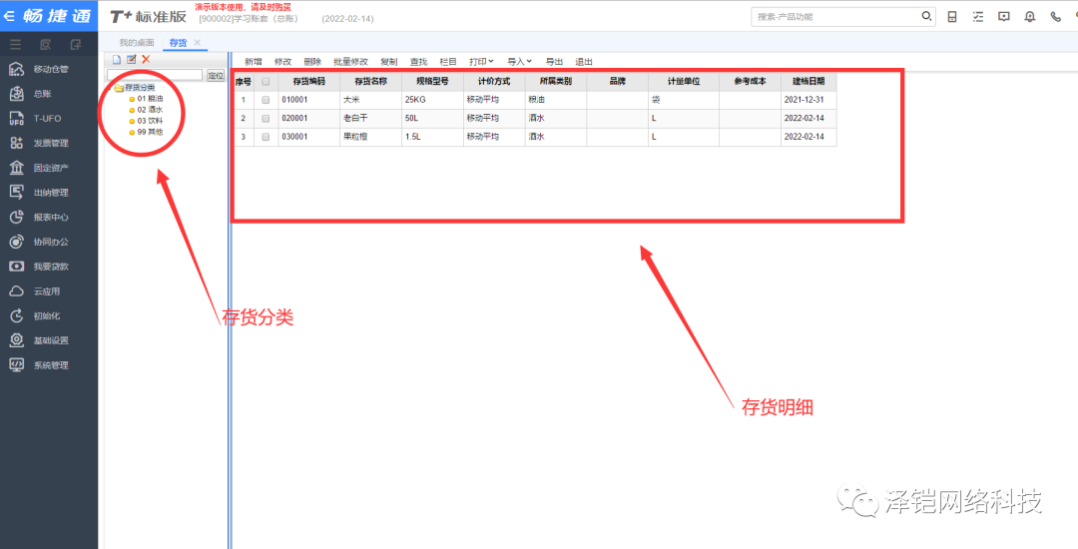
Task: Click the phone support icon
Action: pyautogui.click(x=1055, y=17)
